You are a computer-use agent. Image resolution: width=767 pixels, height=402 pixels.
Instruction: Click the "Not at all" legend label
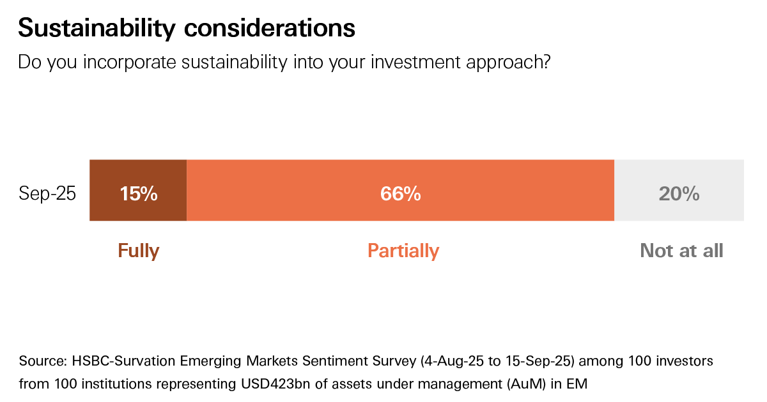point(681,251)
